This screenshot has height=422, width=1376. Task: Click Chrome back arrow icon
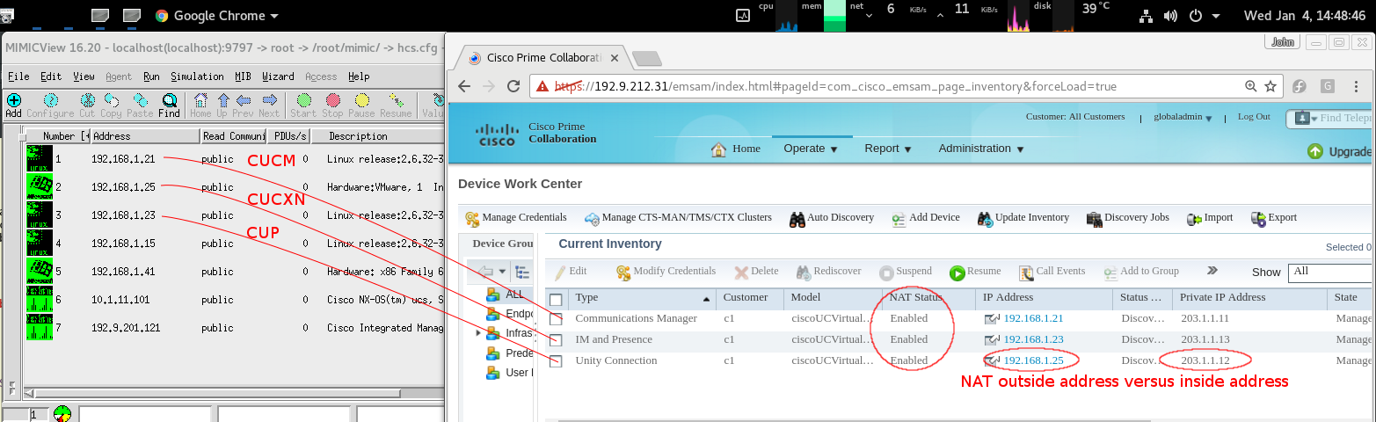(465, 86)
